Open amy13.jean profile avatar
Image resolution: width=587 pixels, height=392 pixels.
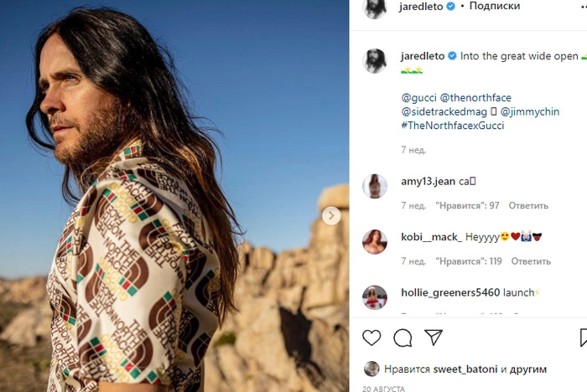(x=374, y=186)
